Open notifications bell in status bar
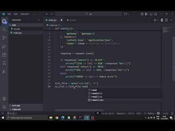 pyautogui.click(x=172, y=113)
